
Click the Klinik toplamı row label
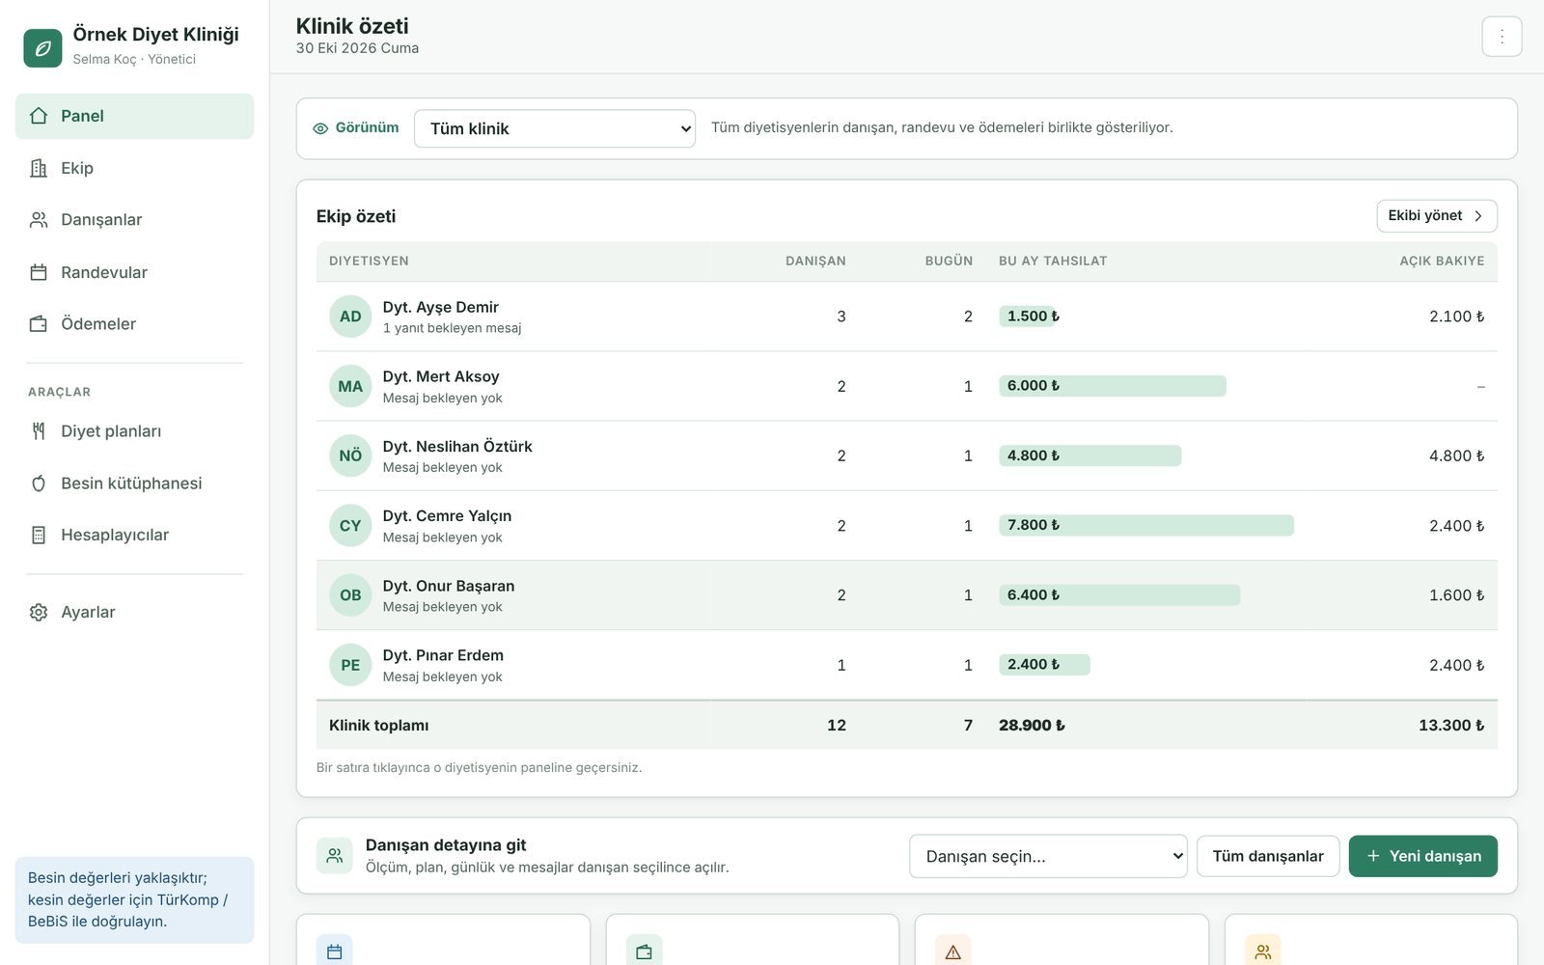379,726
